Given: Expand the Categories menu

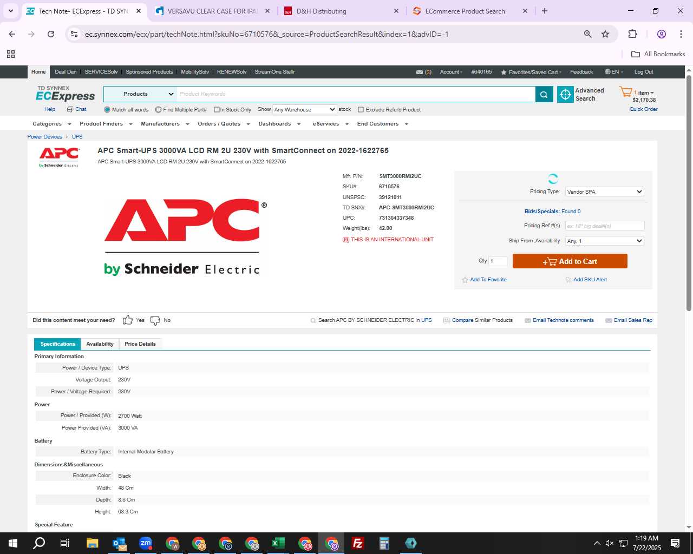Looking at the screenshot, I should click(x=51, y=124).
